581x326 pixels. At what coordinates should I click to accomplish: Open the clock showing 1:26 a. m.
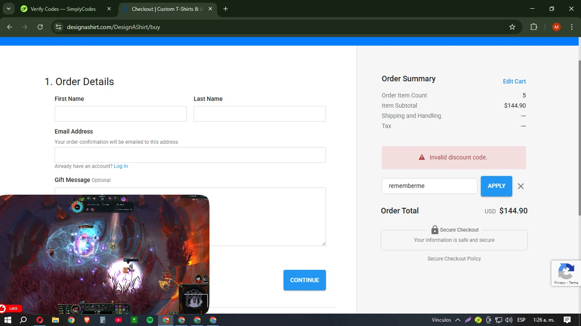(x=544, y=320)
